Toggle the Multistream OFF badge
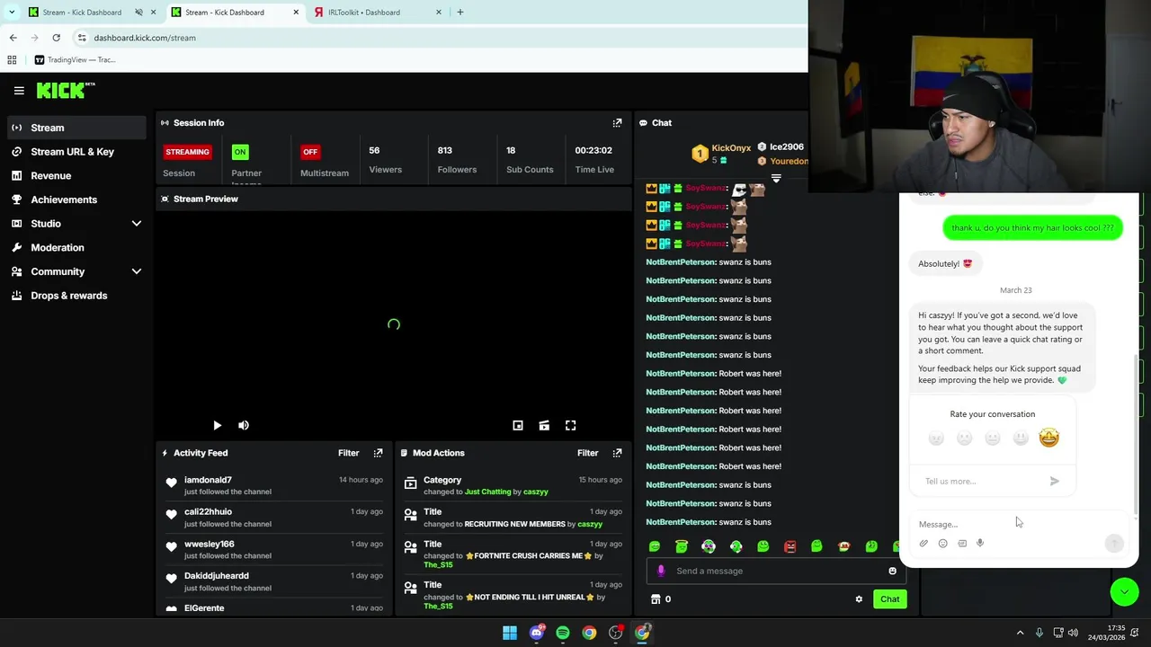Viewport: 1151px width, 647px height. [310, 152]
